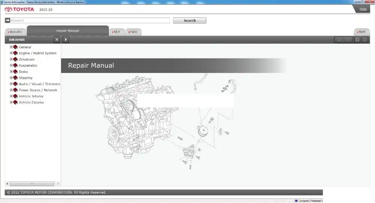Viewport: 375px width, 203px height.
Task: Click the 2015.10 version text
Action: point(46,10)
